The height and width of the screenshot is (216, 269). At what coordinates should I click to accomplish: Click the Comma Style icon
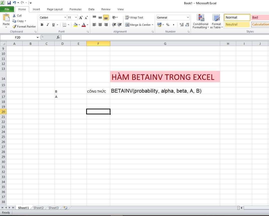(x=174, y=25)
